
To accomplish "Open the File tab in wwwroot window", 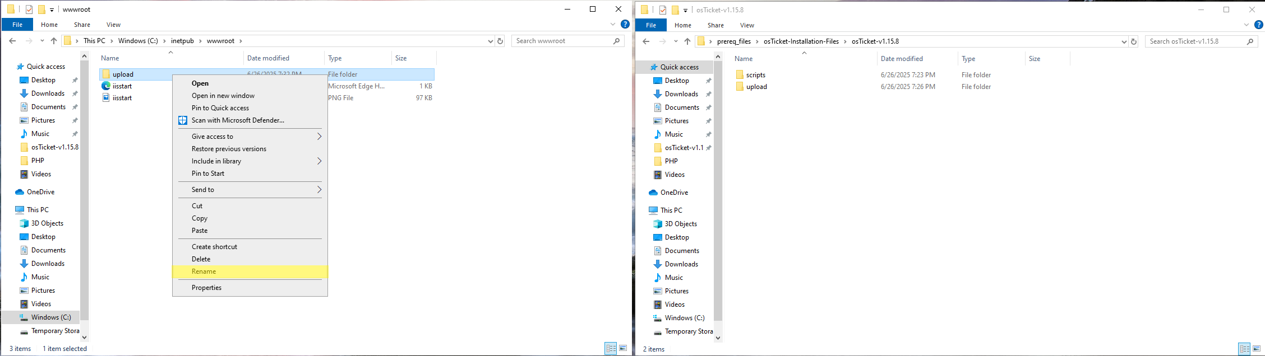I will [17, 25].
